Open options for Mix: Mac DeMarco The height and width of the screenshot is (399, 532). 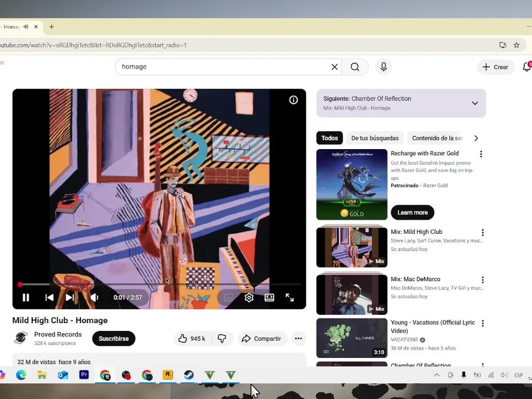483,280
